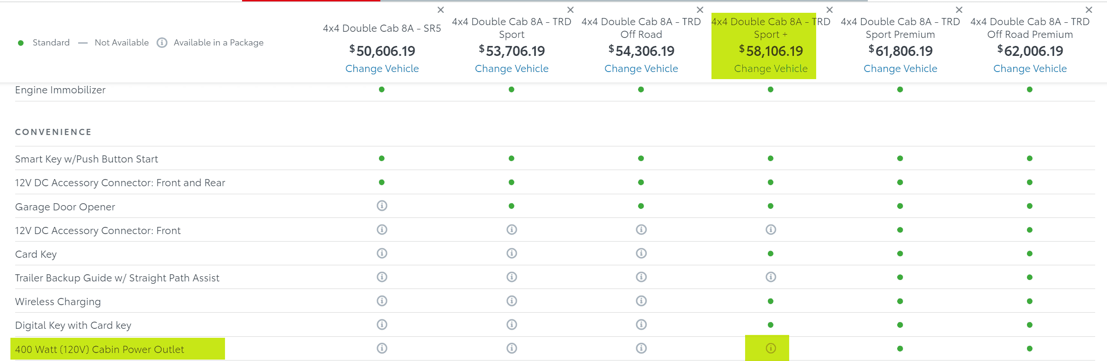
Task: Change Vehicle under the $53,706.19 TRD Sport
Action: pyautogui.click(x=512, y=69)
